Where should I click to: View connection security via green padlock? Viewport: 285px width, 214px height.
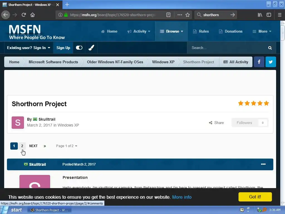coord(66,15)
